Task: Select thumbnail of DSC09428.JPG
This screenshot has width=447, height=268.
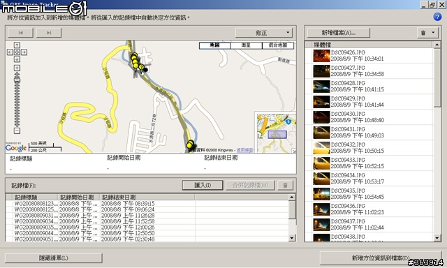Action: [x=321, y=87]
